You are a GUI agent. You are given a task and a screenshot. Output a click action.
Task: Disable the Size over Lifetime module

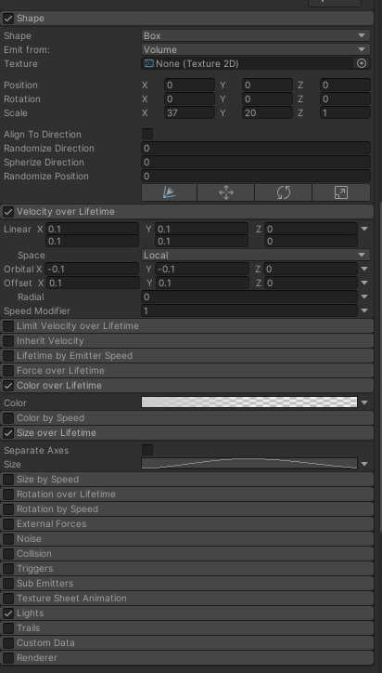pyautogui.click(x=8, y=433)
